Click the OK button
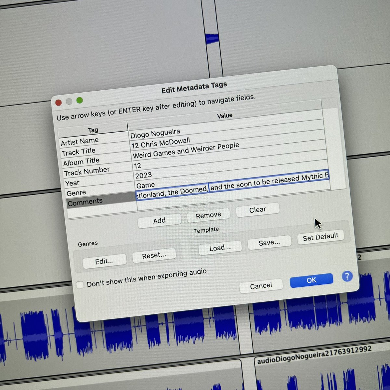Image resolution: width=390 pixels, height=390 pixels. coord(311,280)
